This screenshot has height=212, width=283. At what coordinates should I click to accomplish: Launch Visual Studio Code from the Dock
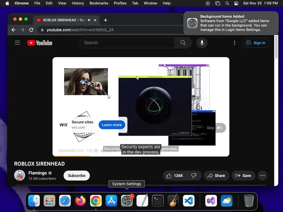189,201
